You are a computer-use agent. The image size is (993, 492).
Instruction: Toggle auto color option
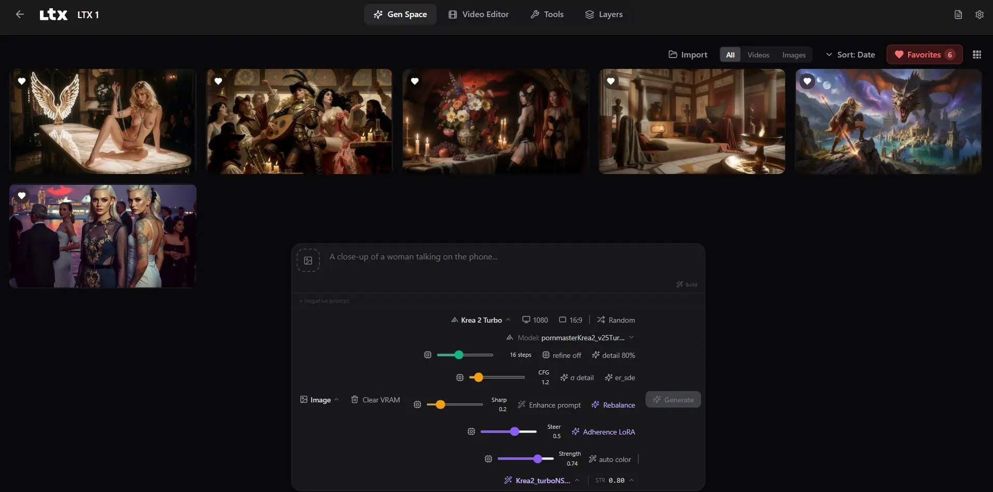click(610, 459)
